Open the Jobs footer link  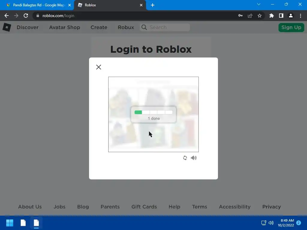[60, 207]
